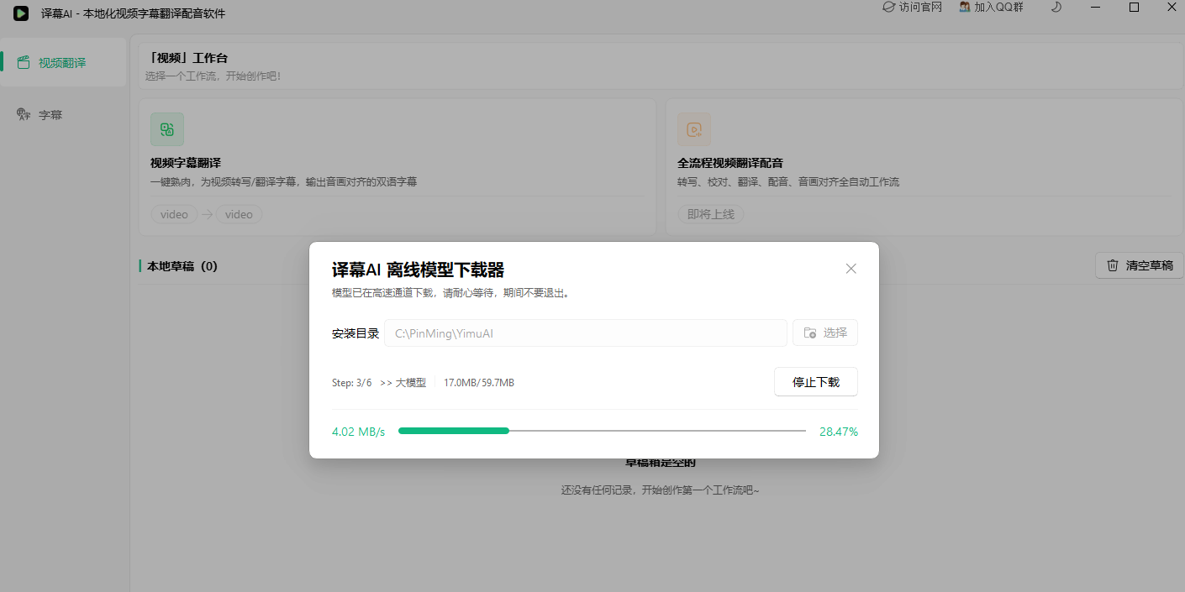Click the orange 全流程视频翻译配音 workflow icon

point(694,129)
